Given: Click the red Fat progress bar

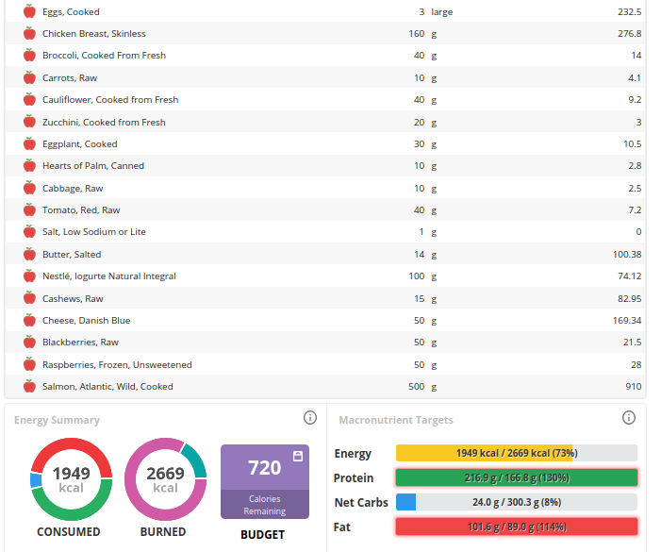Looking at the screenshot, I should point(517,527).
